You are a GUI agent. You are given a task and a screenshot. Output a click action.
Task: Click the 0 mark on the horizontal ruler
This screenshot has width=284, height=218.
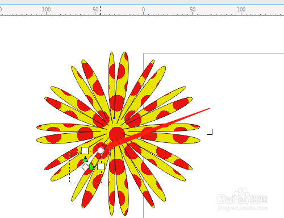(x=143, y=10)
